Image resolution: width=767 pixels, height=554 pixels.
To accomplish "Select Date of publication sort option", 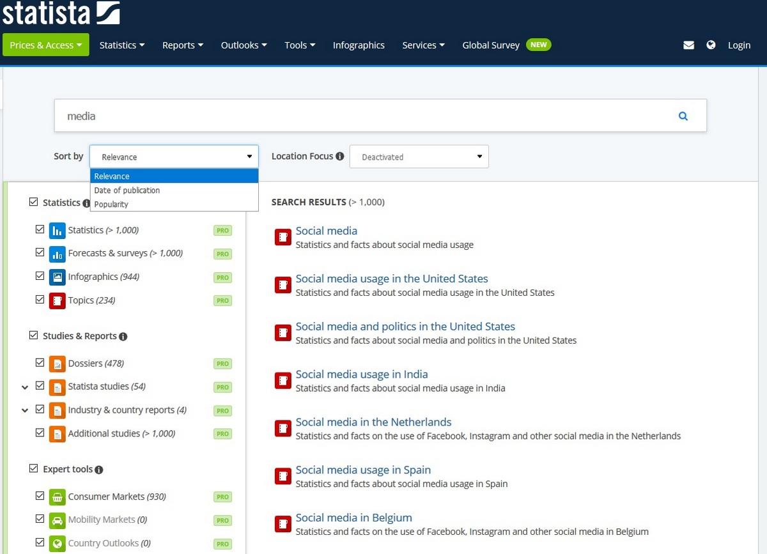I will [174, 190].
